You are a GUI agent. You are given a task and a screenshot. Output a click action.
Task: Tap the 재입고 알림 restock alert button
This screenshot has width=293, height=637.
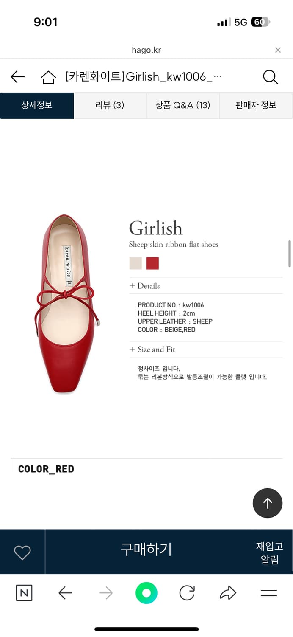(270, 553)
